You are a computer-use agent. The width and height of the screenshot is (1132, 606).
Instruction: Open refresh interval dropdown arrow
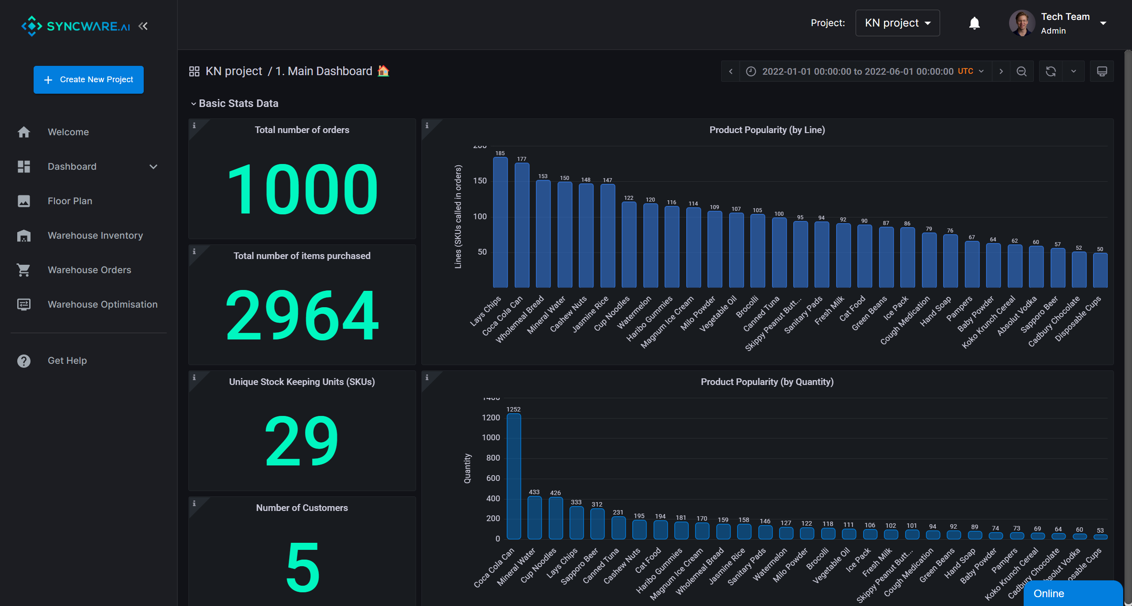[x=1074, y=72]
